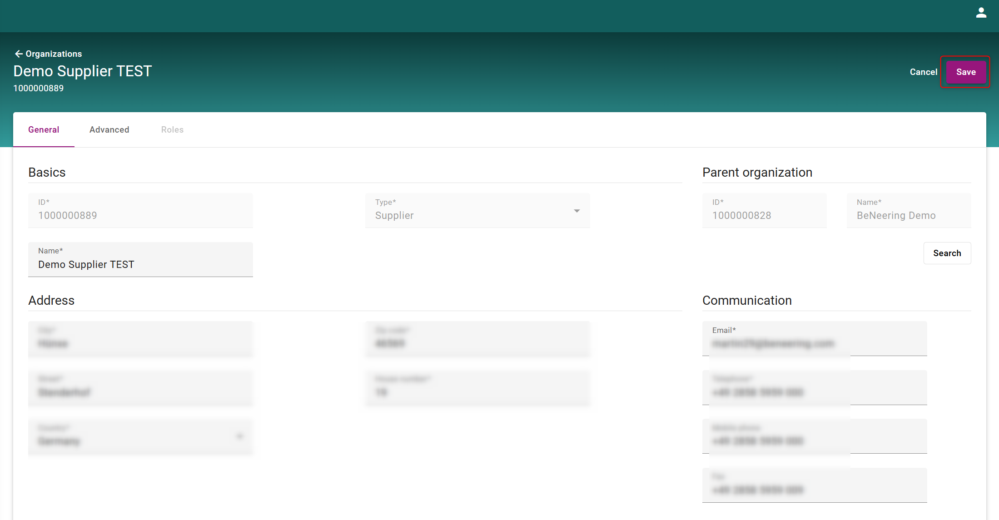Expand the Type dropdown arrow
Viewport: 999px width, 520px height.
(x=577, y=211)
